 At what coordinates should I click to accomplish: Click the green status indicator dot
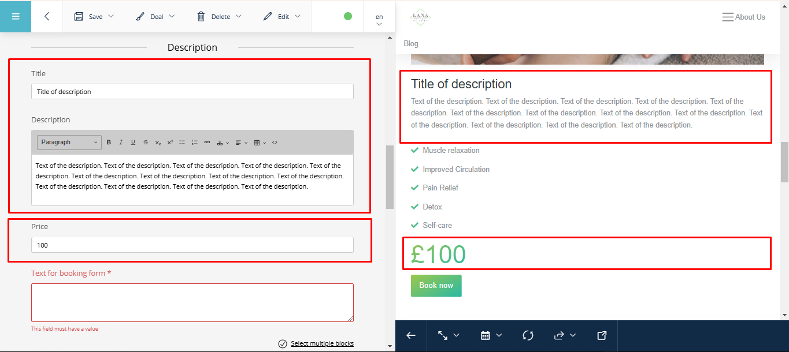point(348,16)
